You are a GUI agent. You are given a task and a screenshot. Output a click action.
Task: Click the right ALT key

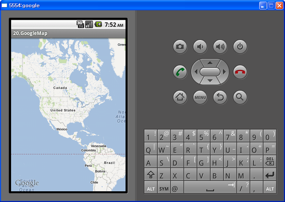(x=270, y=187)
